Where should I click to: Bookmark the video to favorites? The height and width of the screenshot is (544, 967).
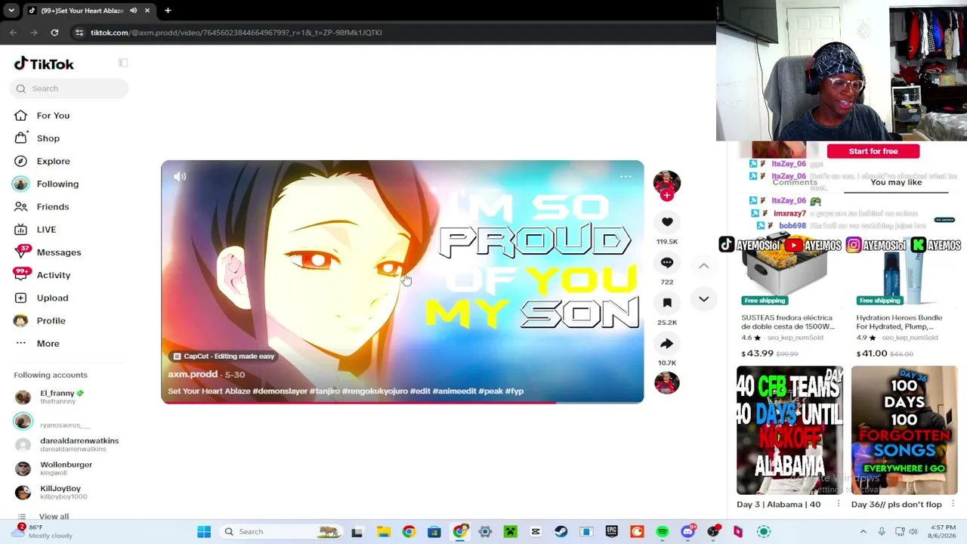667,303
